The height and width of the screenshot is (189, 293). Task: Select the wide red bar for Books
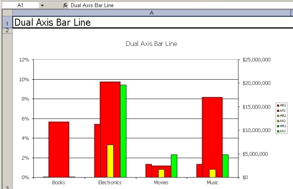tap(59, 149)
